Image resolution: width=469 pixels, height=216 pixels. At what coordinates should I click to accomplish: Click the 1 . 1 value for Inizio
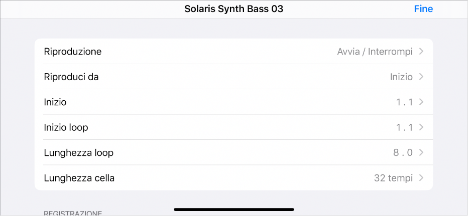tap(404, 102)
